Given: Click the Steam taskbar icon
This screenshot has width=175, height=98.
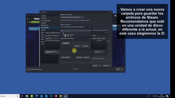Looking at the screenshot, I should click(66, 96).
